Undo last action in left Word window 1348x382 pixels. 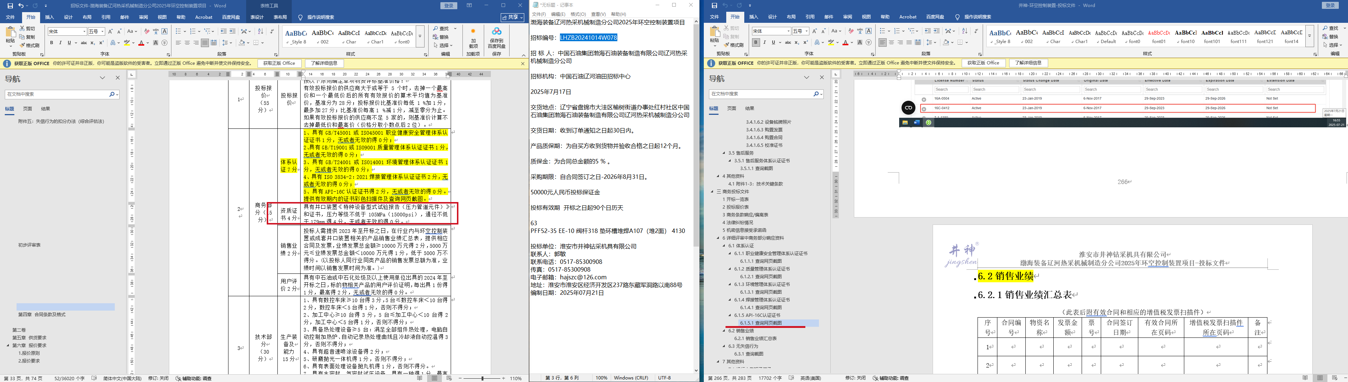(x=21, y=6)
